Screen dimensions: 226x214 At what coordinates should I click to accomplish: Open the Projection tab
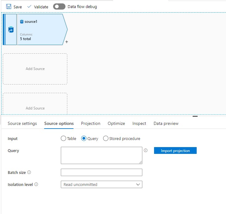point(90,123)
